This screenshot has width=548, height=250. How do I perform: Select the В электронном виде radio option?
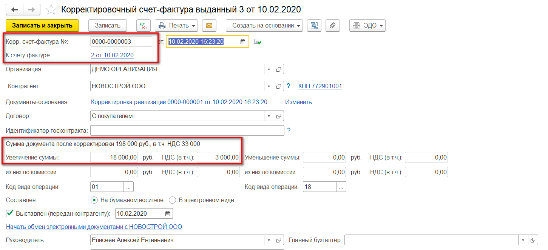(x=172, y=200)
